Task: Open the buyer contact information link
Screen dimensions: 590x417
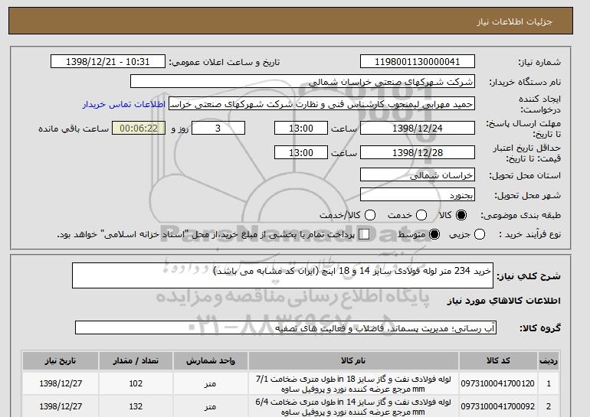Action: click(124, 104)
